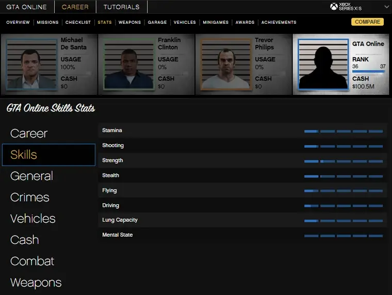Click the Stamina skill progress bar
Screen dimensions: 392x295
click(344, 131)
